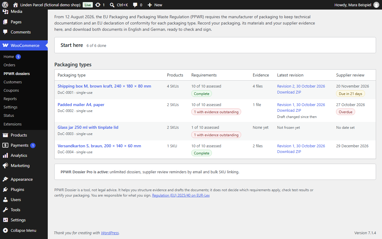Click the Appearance brush icon
The image size is (382, 239).
click(5, 179)
